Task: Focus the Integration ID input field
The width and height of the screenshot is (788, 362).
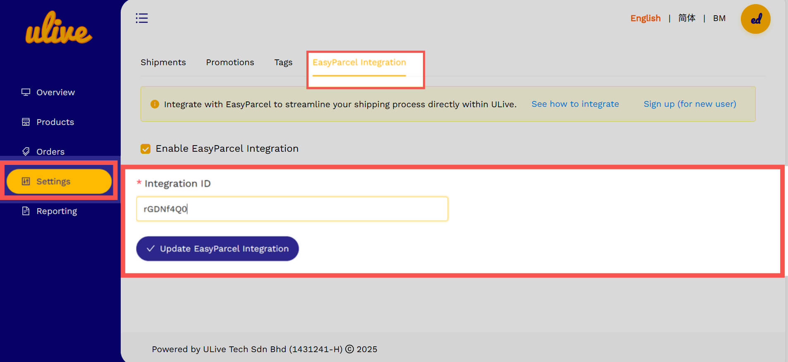Action: (292, 209)
